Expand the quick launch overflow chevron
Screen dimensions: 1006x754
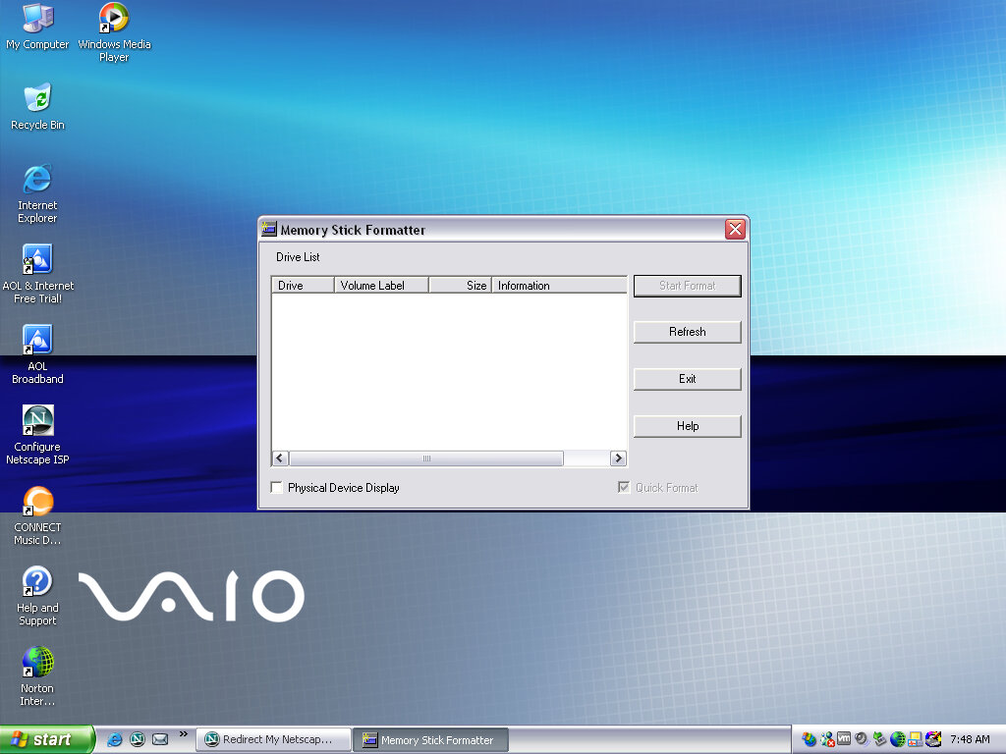pos(183,734)
